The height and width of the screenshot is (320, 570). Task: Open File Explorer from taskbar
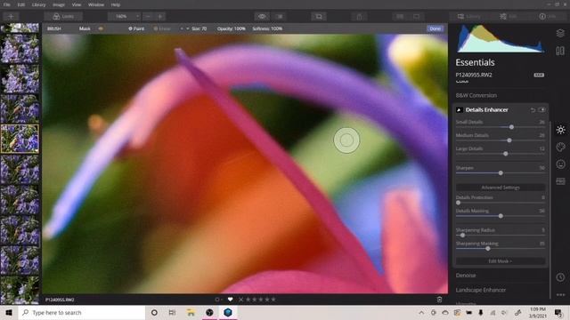pyautogui.click(x=191, y=312)
